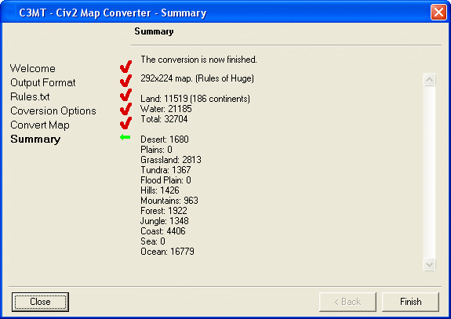Click the Land continents count line

pos(195,99)
